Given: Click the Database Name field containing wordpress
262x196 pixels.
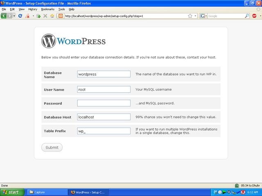Looking at the screenshot, I should click(104, 74).
